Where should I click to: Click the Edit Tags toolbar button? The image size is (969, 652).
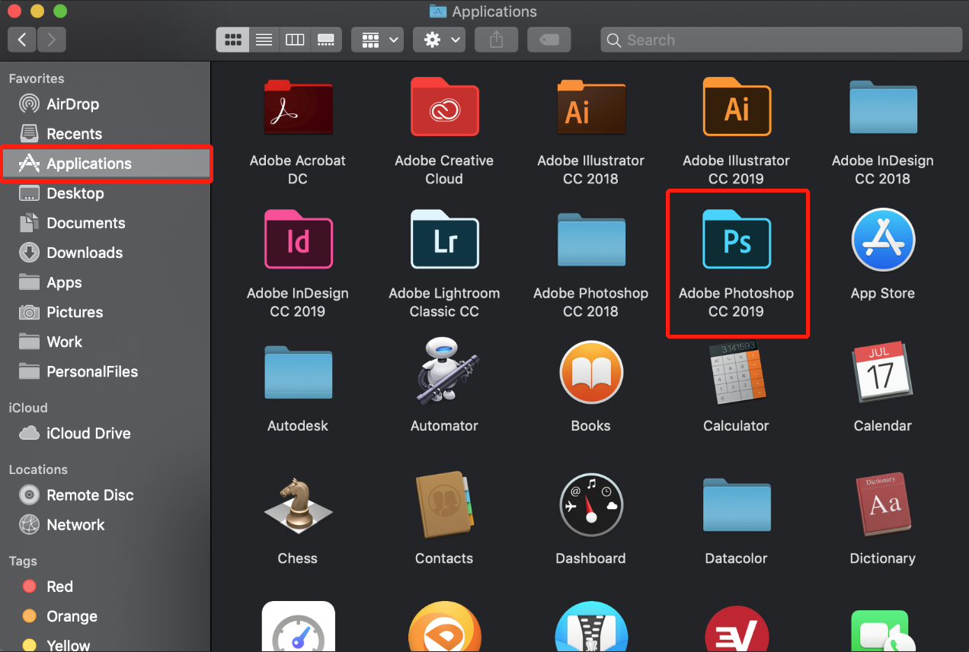(548, 40)
